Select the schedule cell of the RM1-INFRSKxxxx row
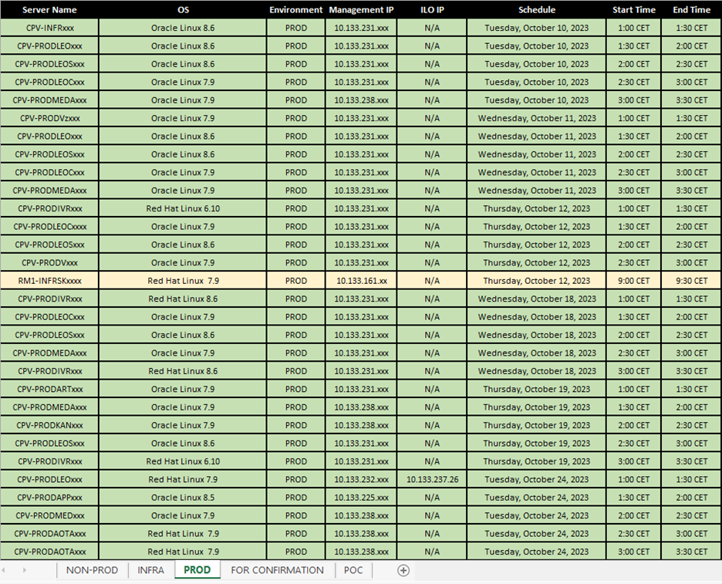The height and width of the screenshot is (584, 722). 536,281
